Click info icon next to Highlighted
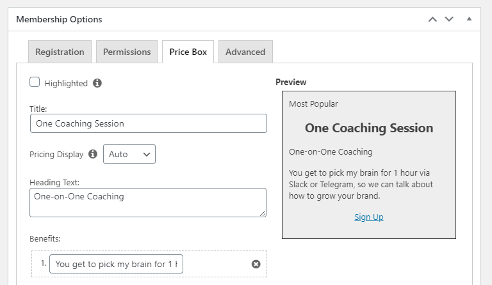The width and height of the screenshot is (492, 285). 97,83
